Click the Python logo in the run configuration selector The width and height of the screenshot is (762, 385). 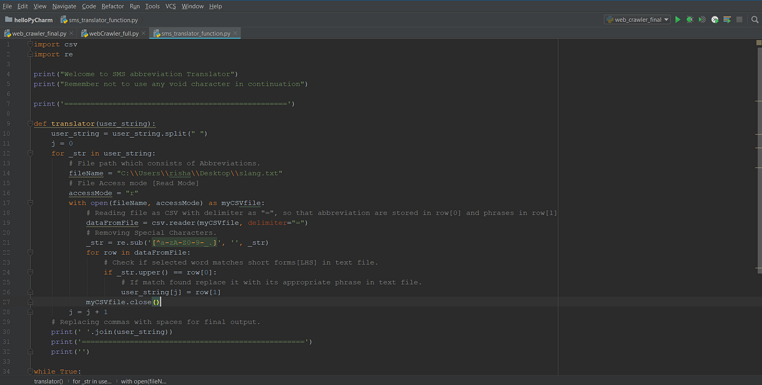pyautogui.click(x=610, y=19)
